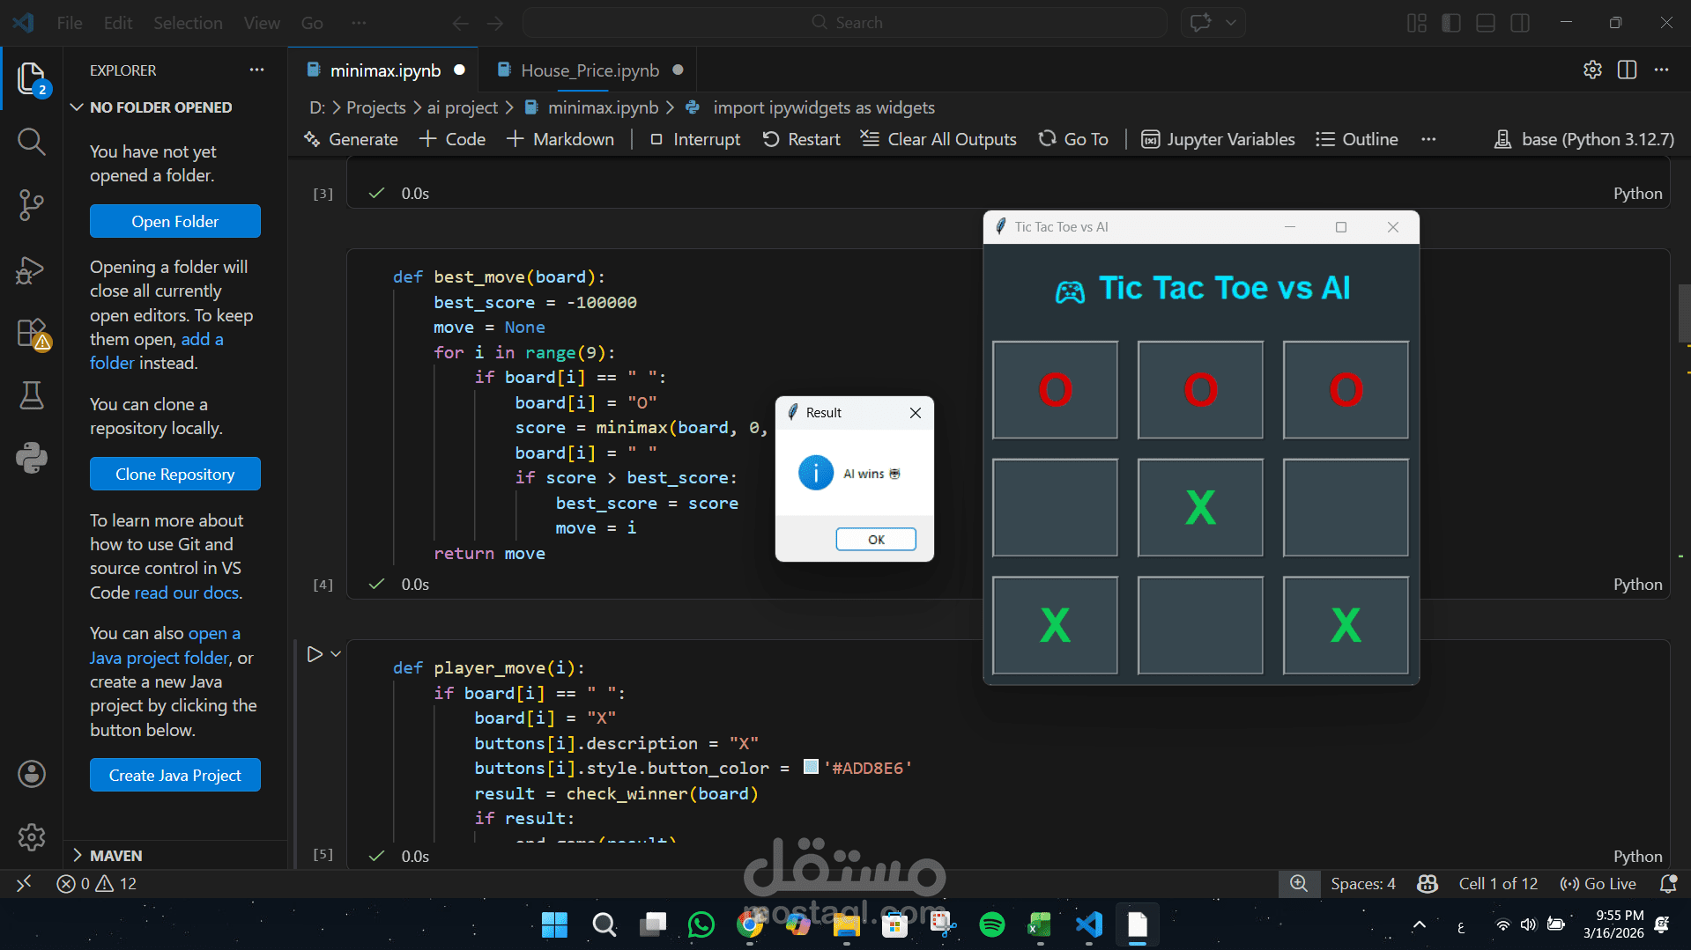Image resolution: width=1691 pixels, height=950 pixels.
Task: Open the Selection menu
Action: (188, 23)
